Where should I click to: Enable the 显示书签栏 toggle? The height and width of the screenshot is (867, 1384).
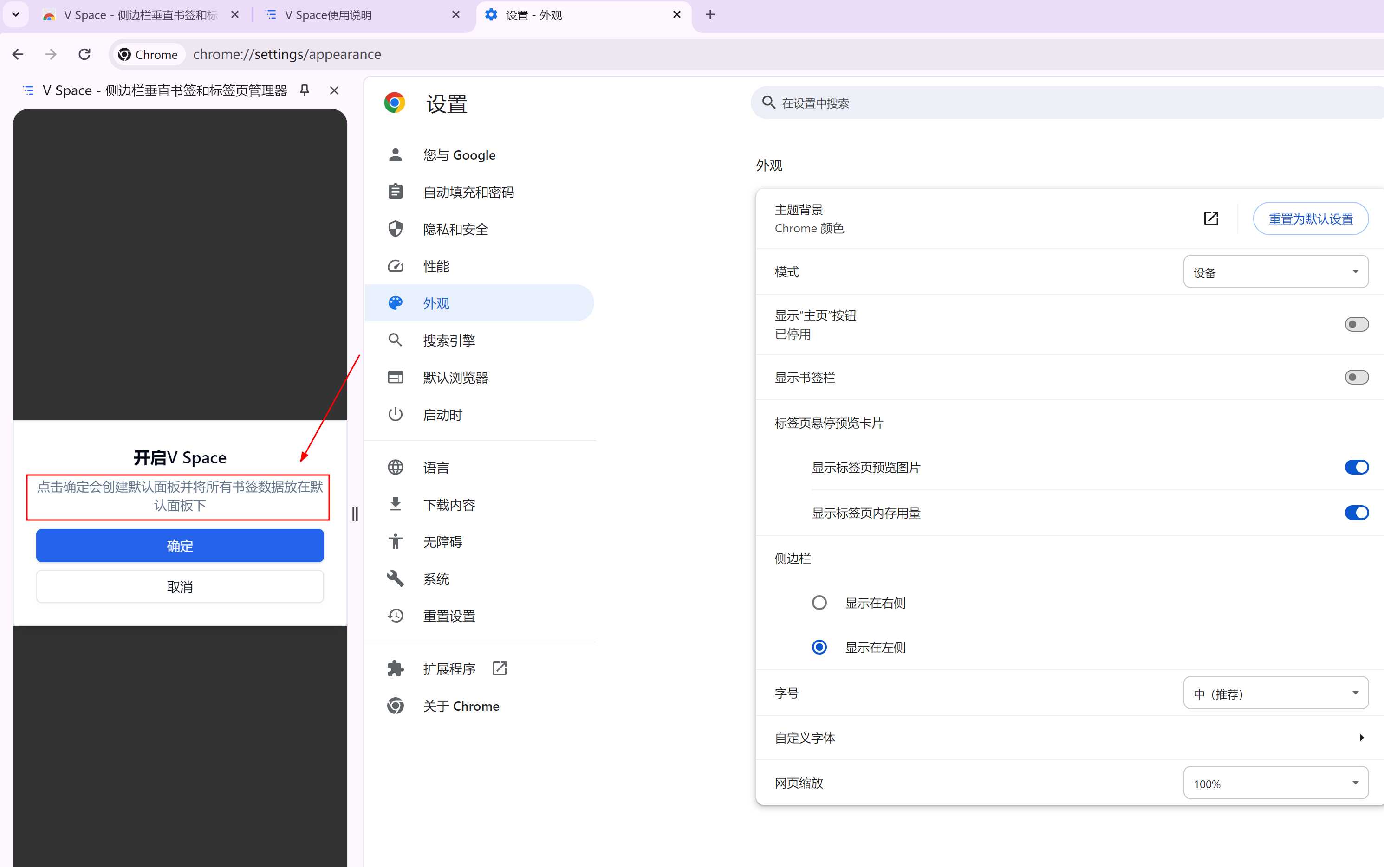[x=1357, y=377]
